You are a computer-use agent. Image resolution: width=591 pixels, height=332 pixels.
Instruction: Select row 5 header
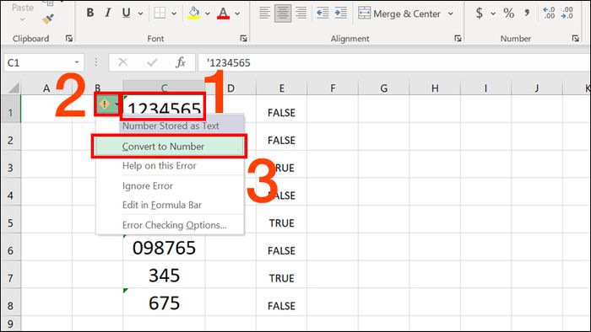[x=10, y=219]
